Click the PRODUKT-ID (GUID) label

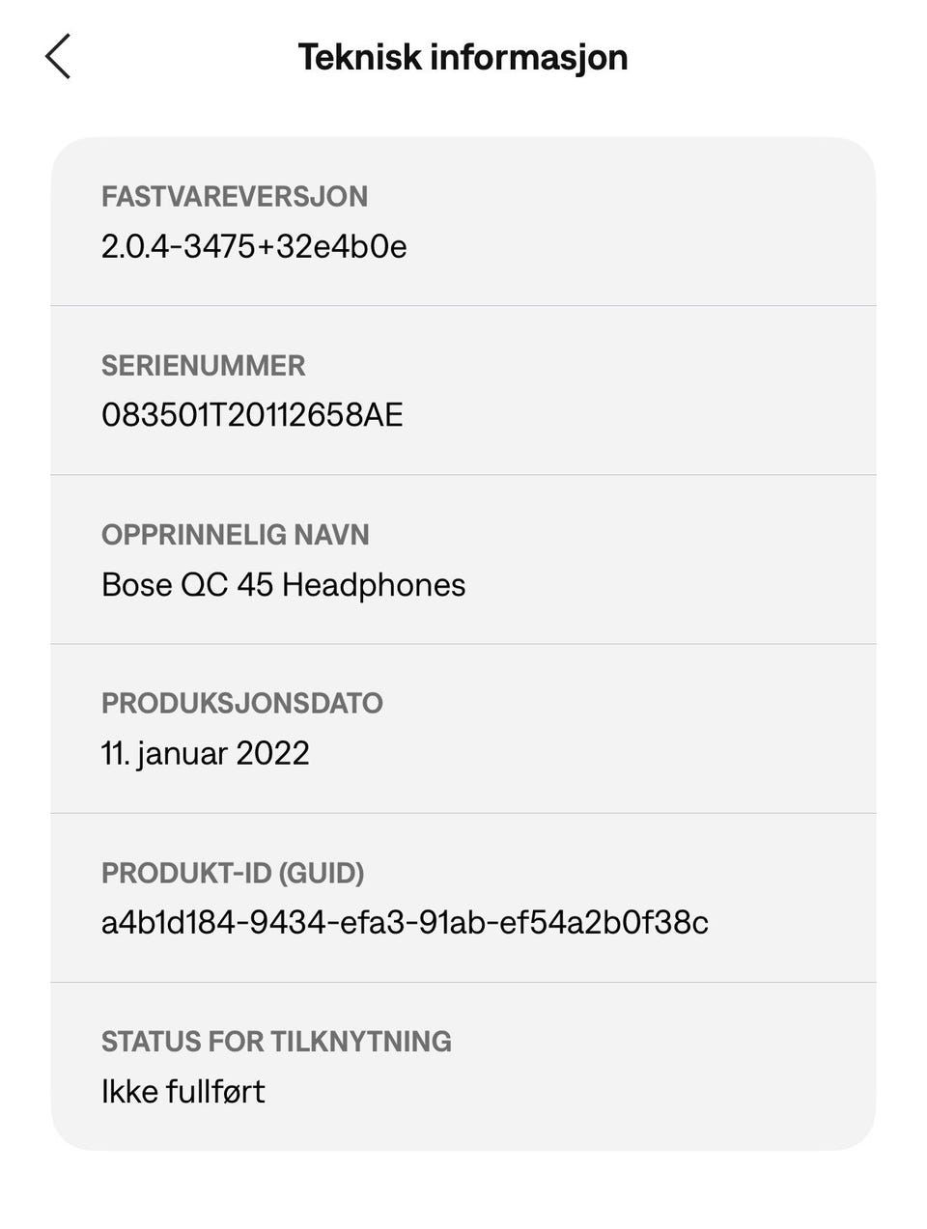point(233,873)
